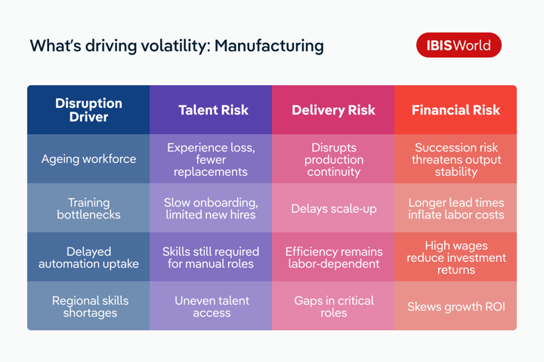Select "Disrupts production continuity" cell

click(x=333, y=159)
